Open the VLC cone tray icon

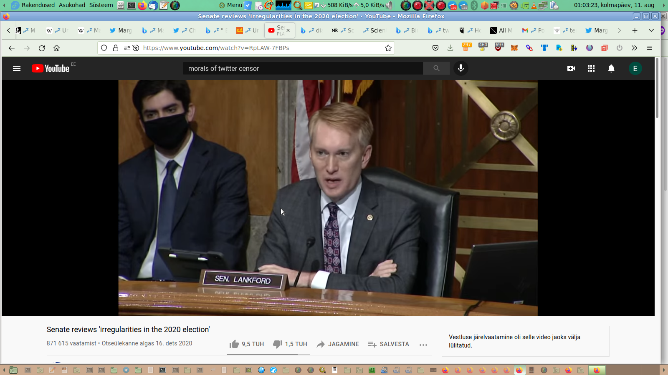534,5
